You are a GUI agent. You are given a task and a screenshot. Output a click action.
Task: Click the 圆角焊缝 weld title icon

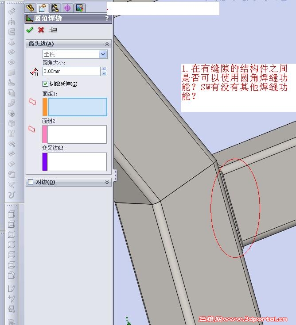point(29,19)
